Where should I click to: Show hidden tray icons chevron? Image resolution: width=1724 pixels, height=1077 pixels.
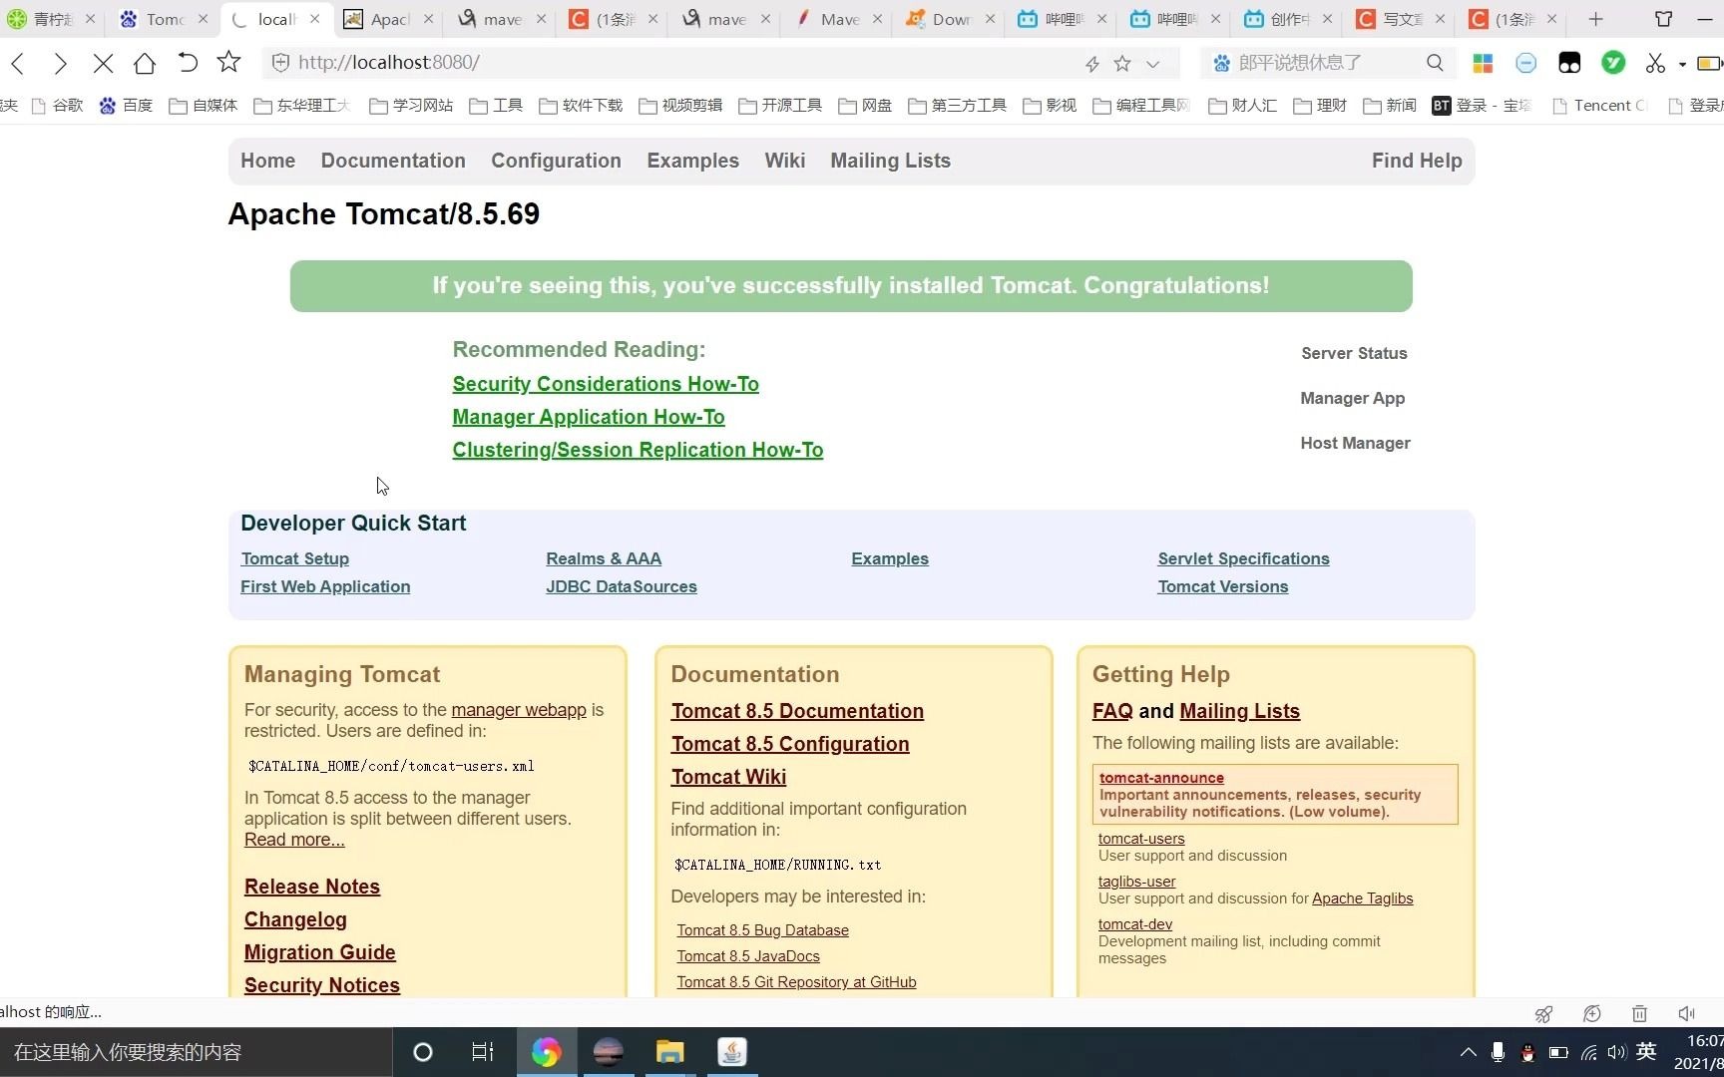pyautogui.click(x=1468, y=1052)
